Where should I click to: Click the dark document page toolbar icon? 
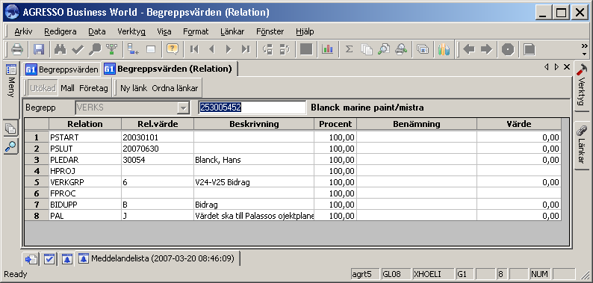pos(530,49)
